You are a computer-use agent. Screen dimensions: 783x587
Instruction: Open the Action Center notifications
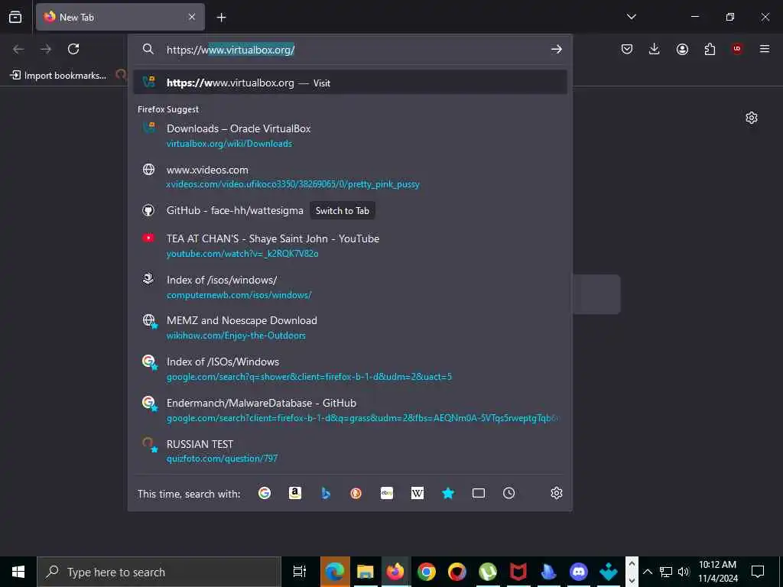click(x=758, y=572)
